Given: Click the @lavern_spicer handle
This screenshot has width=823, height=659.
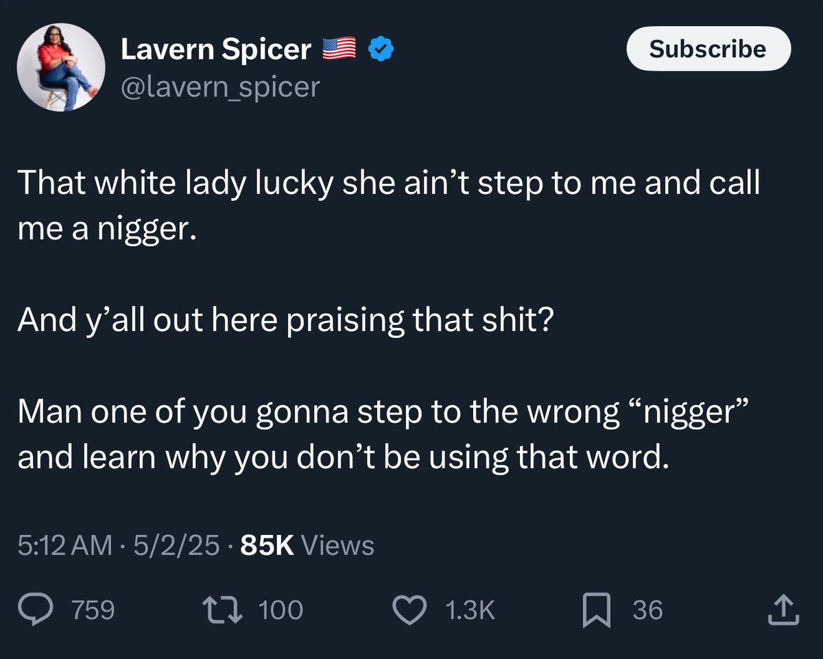Looking at the screenshot, I should pos(220,86).
